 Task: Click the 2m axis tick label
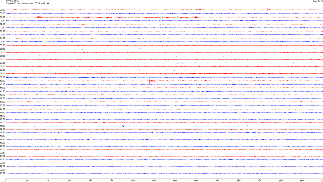(27, 181)
